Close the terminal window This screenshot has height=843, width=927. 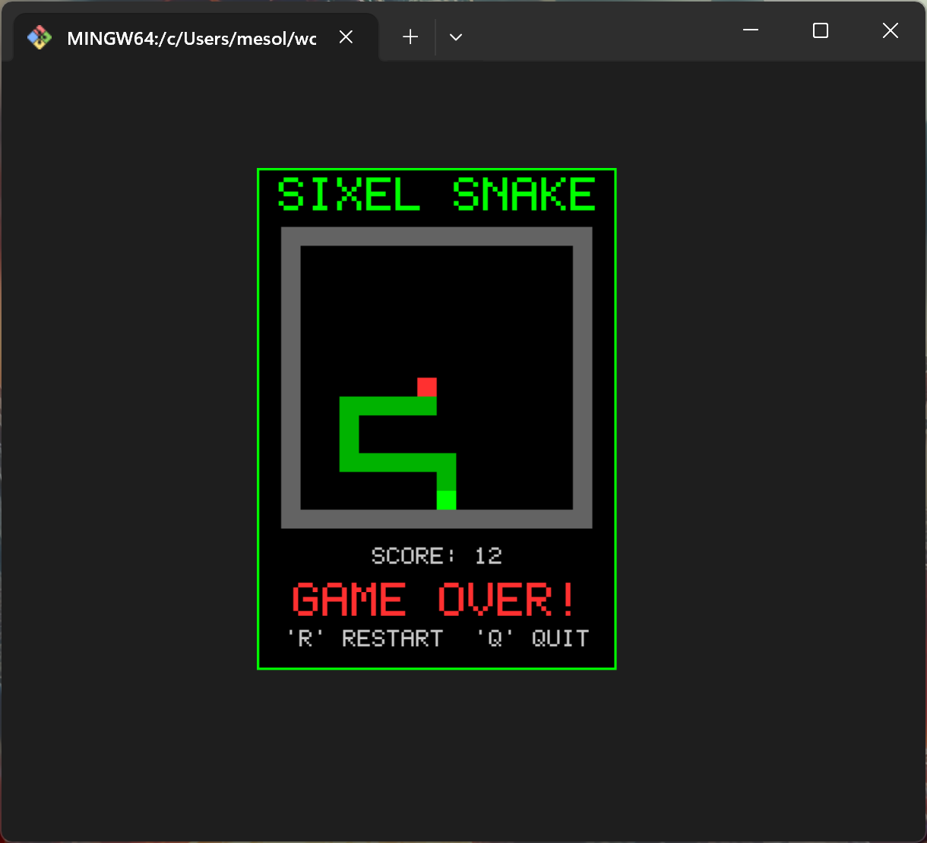pyautogui.click(x=891, y=30)
